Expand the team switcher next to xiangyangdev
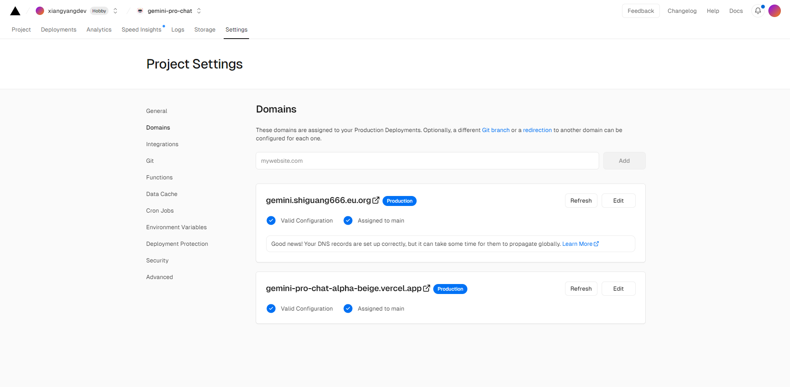The height and width of the screenshot is (387, 790). (116, 11)
